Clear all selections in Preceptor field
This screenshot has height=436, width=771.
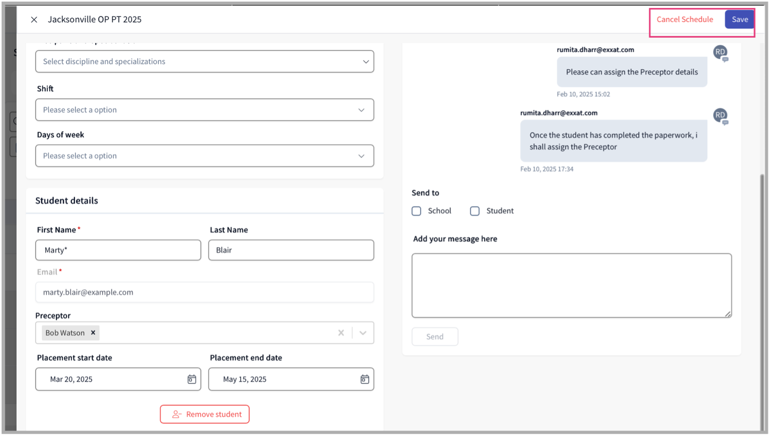point(341,333)
